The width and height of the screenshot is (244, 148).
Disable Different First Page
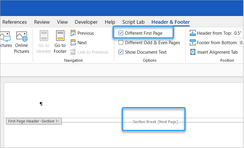point(121,33)
